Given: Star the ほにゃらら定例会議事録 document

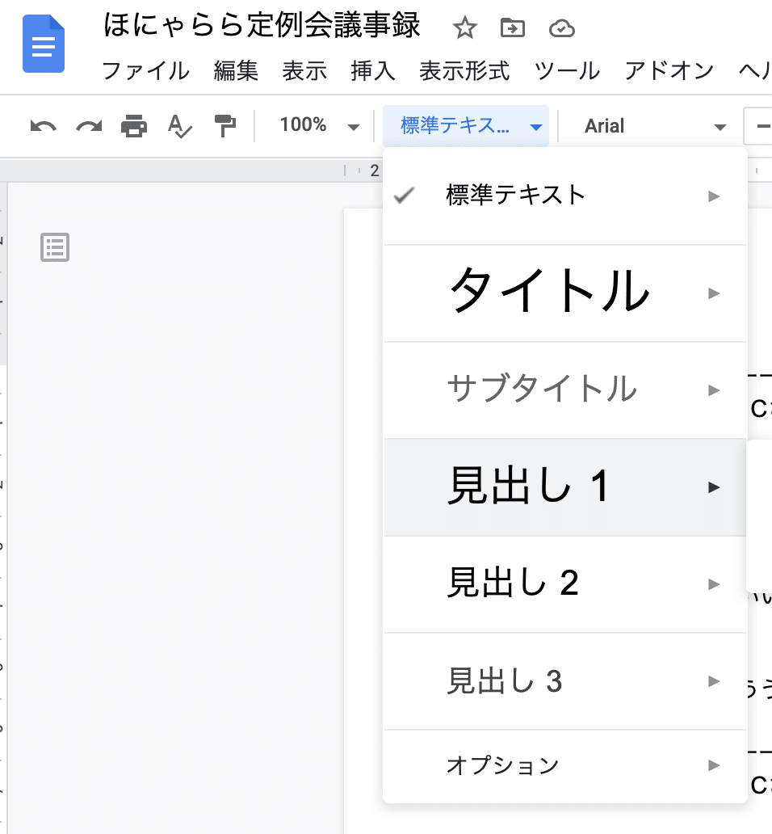Looking at the screenshot, I should [x=464, y=28].
